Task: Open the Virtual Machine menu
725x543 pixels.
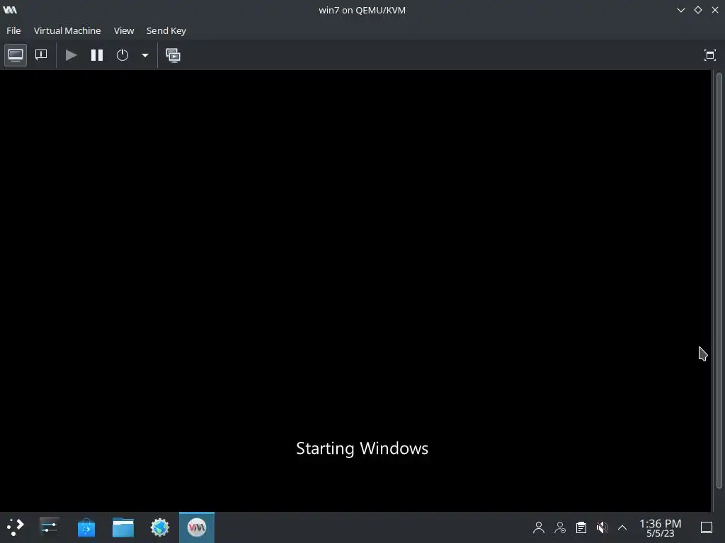Action: click(67, 30)
